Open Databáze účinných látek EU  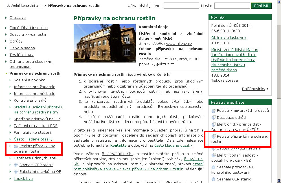(x=38, y=158)
